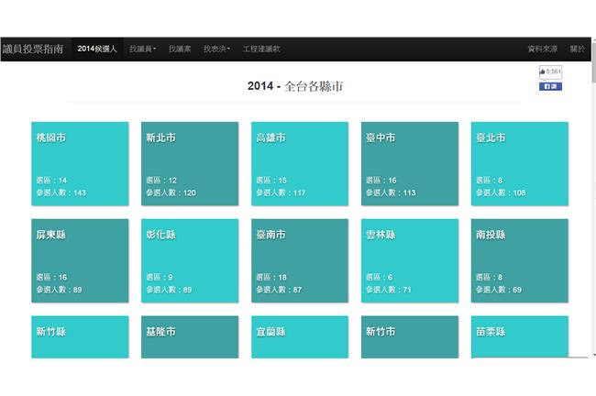Open the 臺北市 card
Viewport: 596px width, 396px height.
[520, 164]
